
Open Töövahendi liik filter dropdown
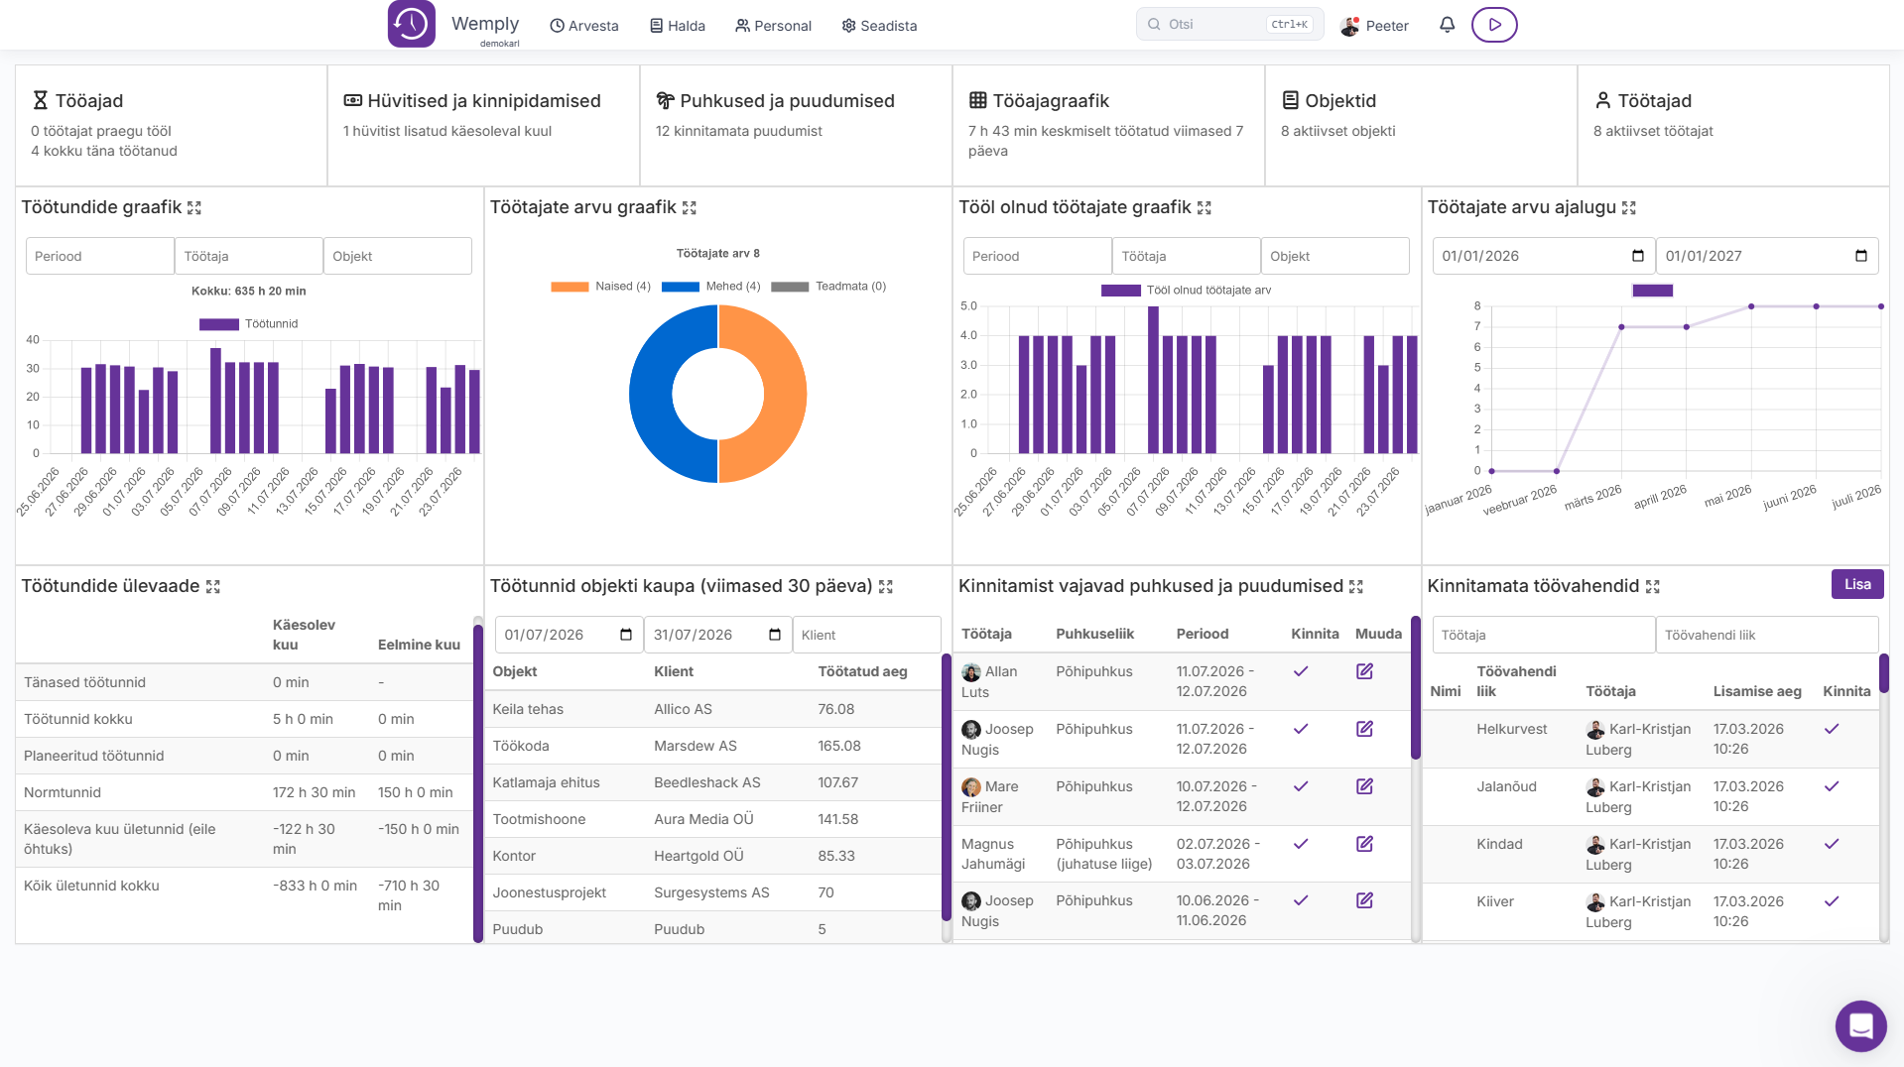click(1766, 635)
